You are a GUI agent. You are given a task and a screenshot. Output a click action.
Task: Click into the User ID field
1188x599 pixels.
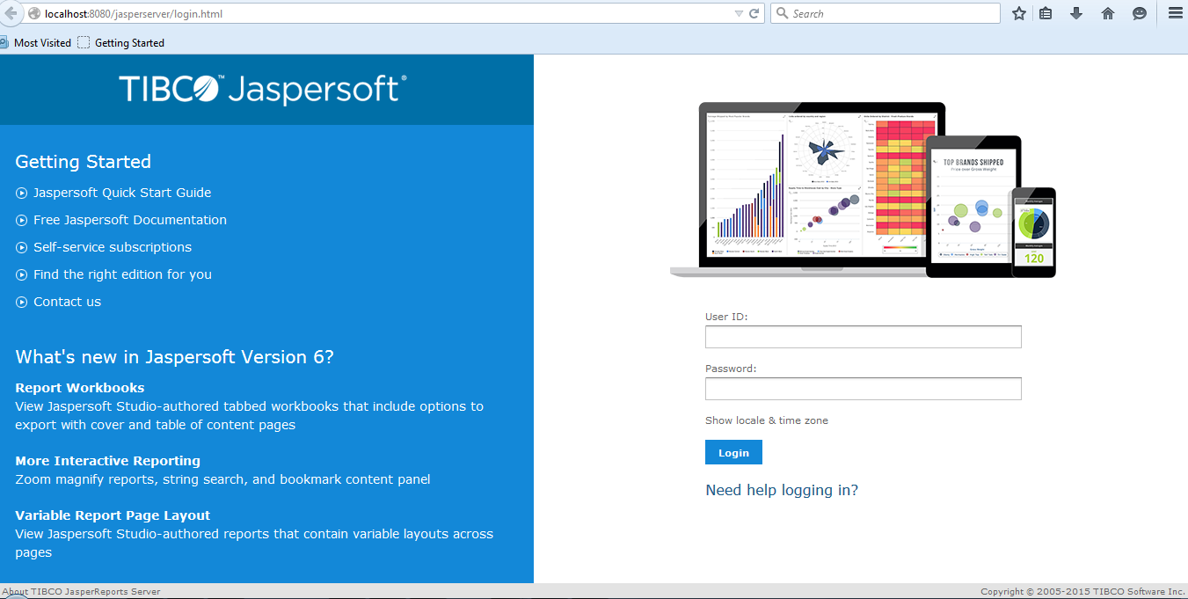[864, 337]
